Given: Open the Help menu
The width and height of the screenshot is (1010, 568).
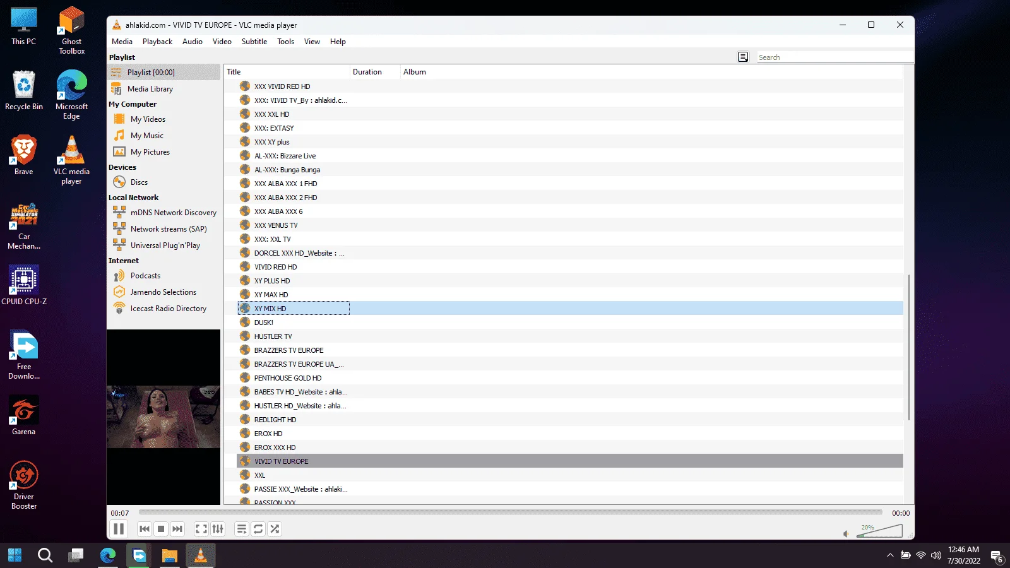Looking at the screenshot, I should pos(338,42).
